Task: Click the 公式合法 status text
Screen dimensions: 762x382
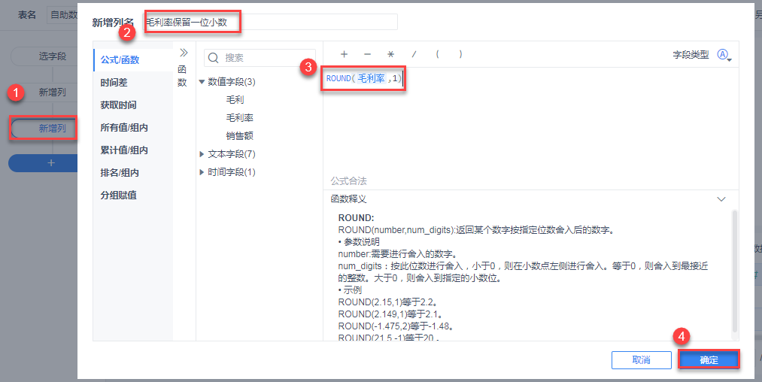Action: [348, 181]
